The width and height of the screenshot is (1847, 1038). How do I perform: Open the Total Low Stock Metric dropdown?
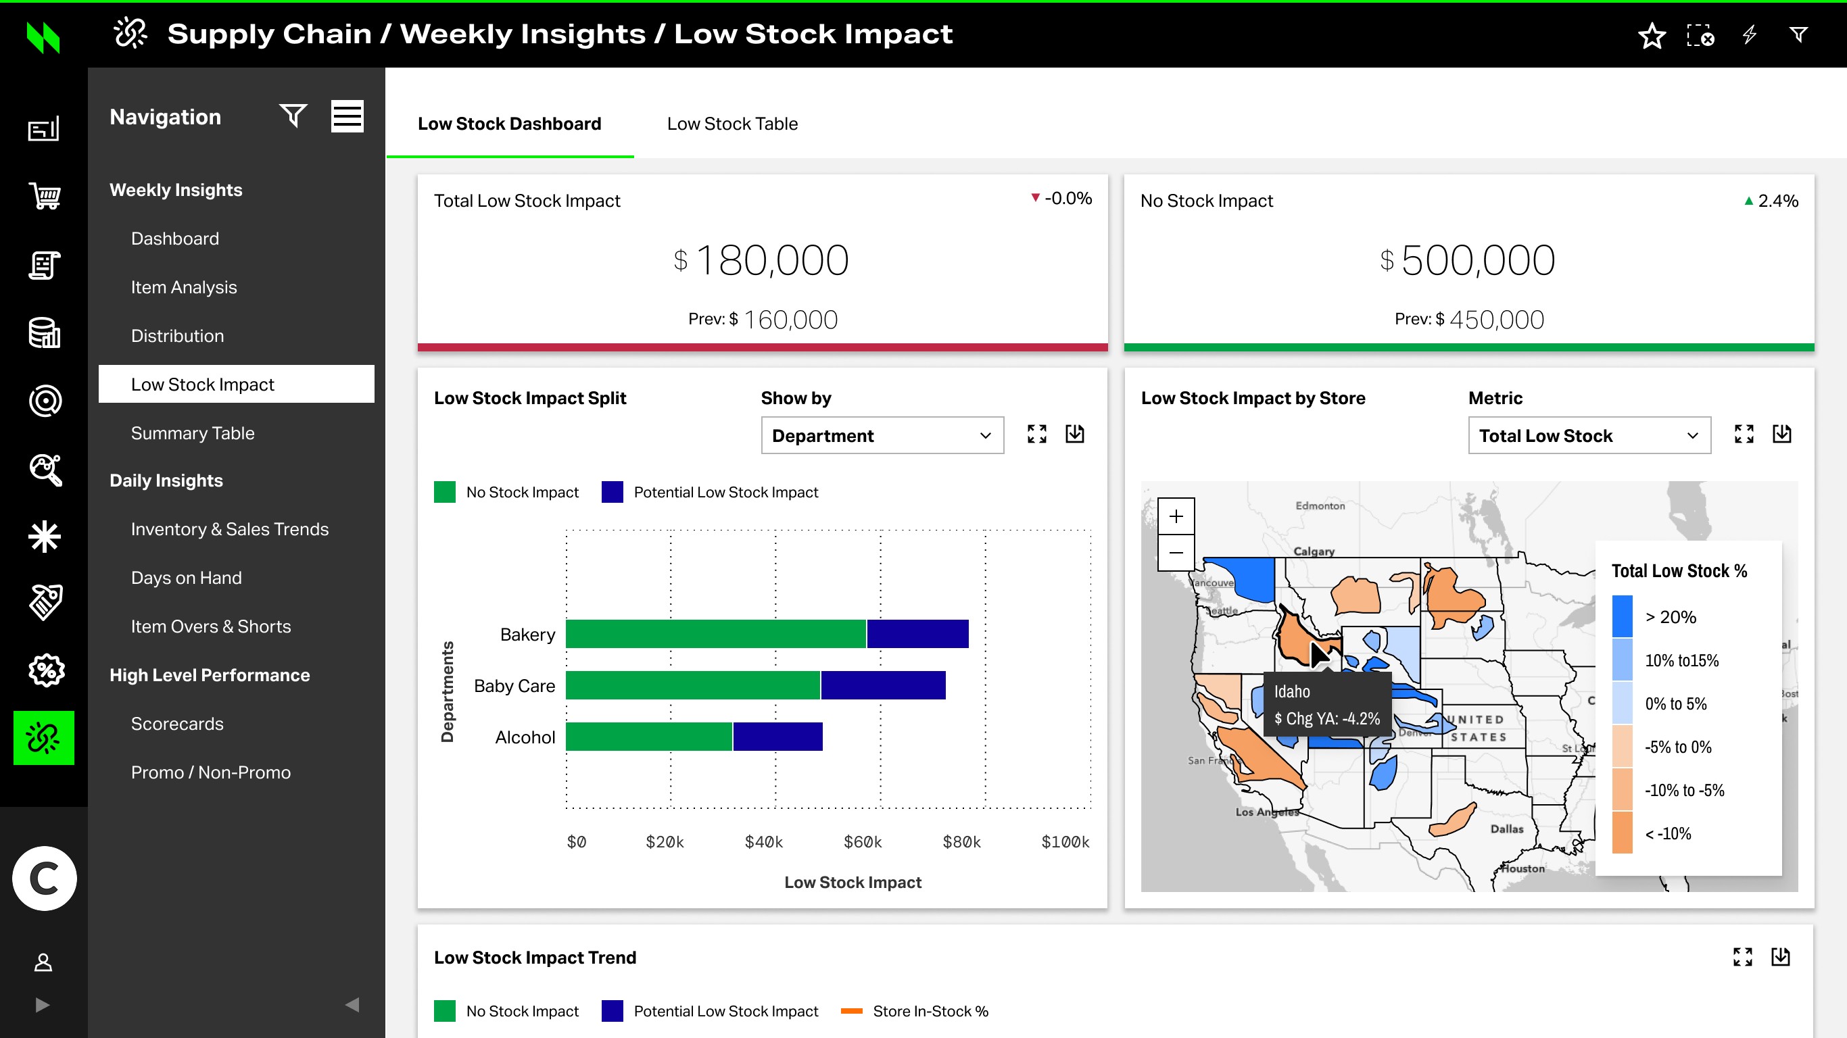[x=1589, y=436]
